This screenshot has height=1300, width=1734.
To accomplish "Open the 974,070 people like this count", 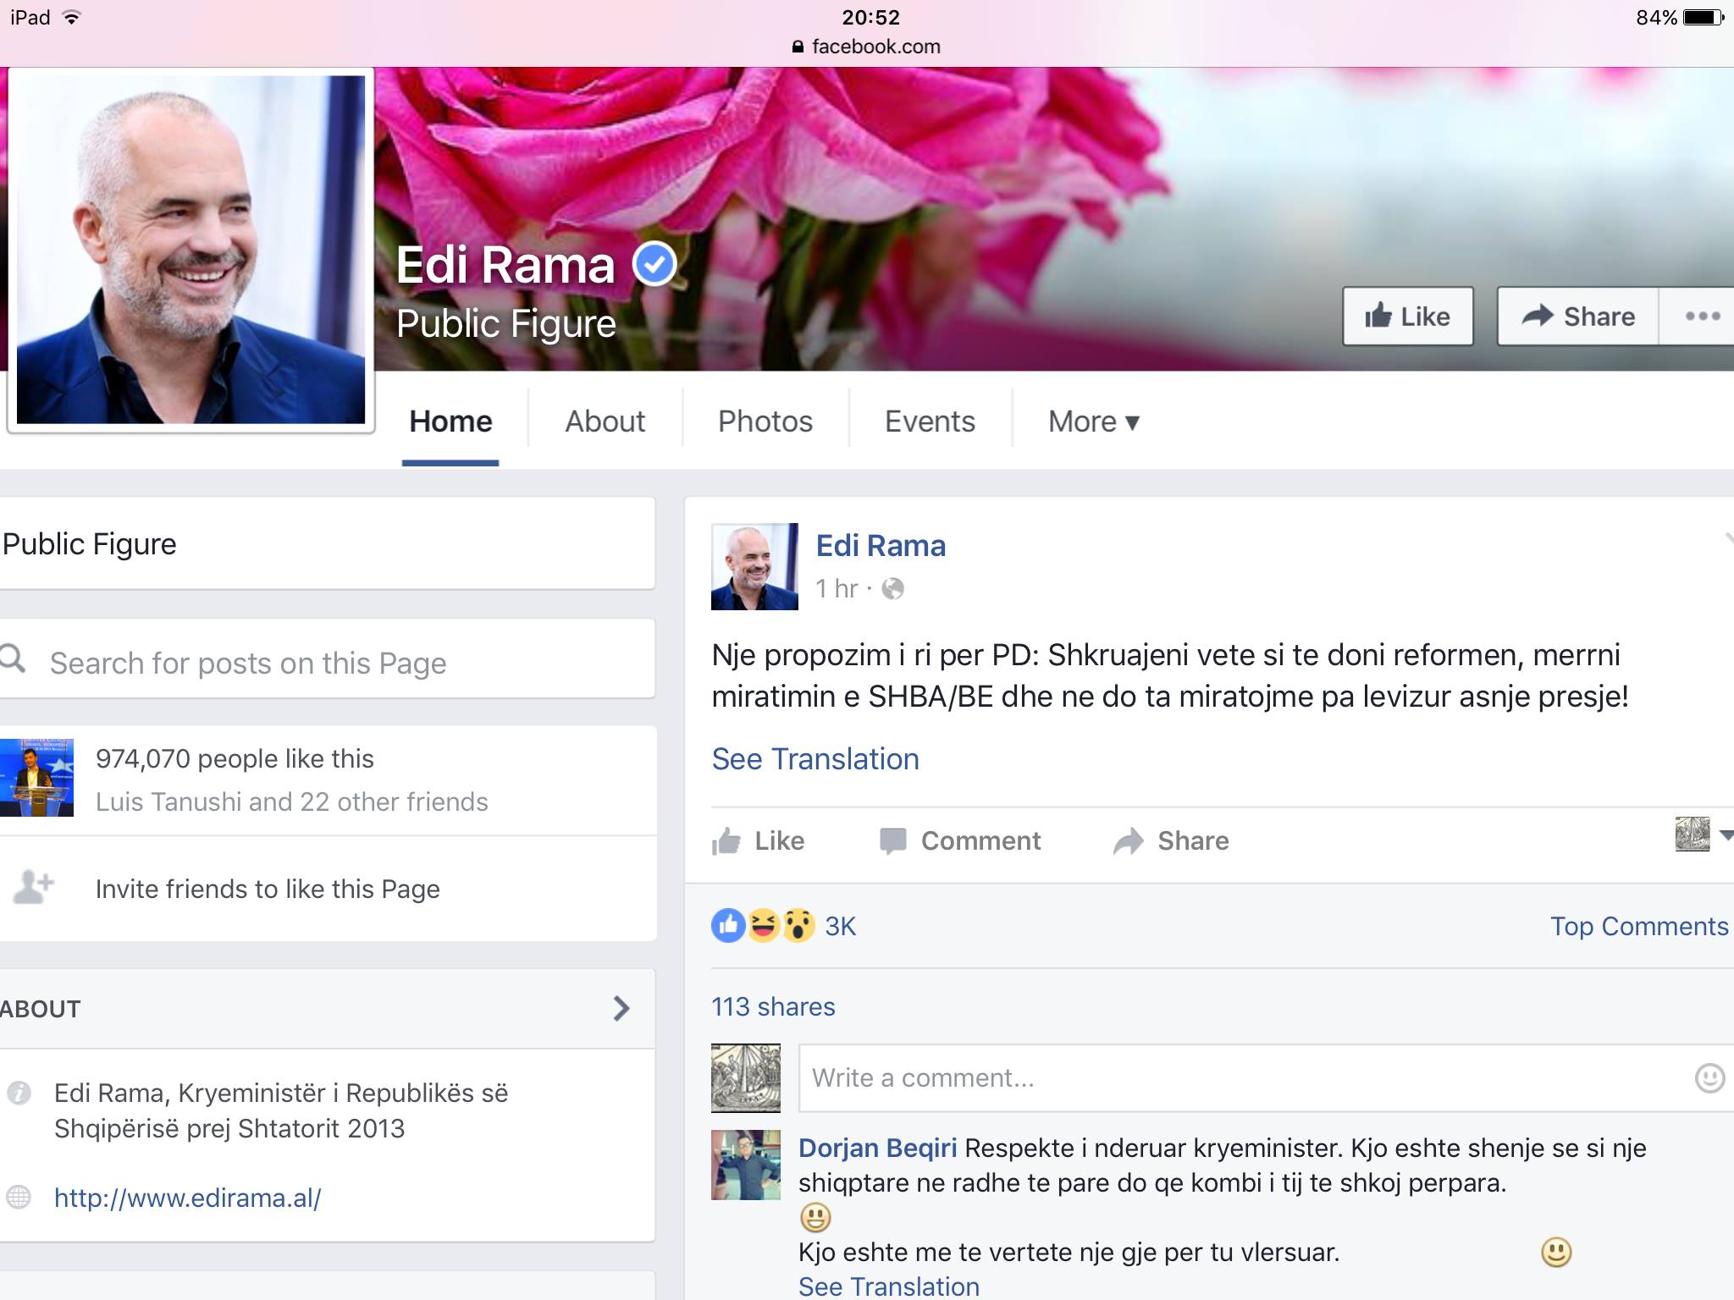I will tap(235, 758).
